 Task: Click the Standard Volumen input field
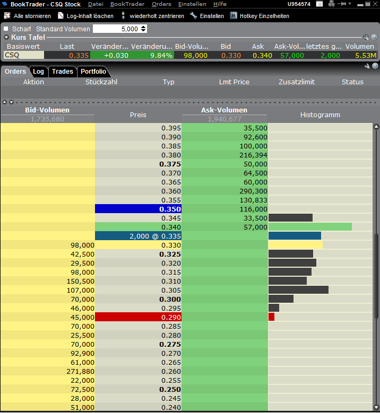(116, 29)
